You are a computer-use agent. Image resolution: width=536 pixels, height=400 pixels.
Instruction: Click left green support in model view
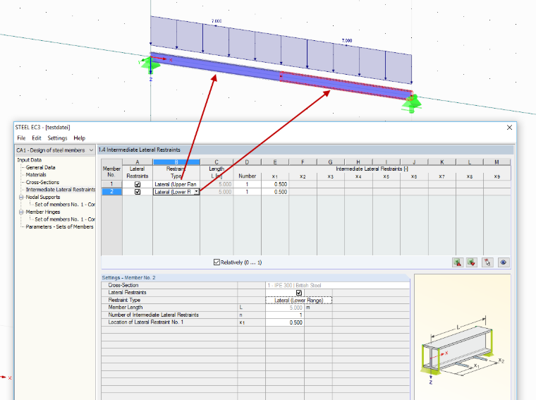(x=150, y=65)
